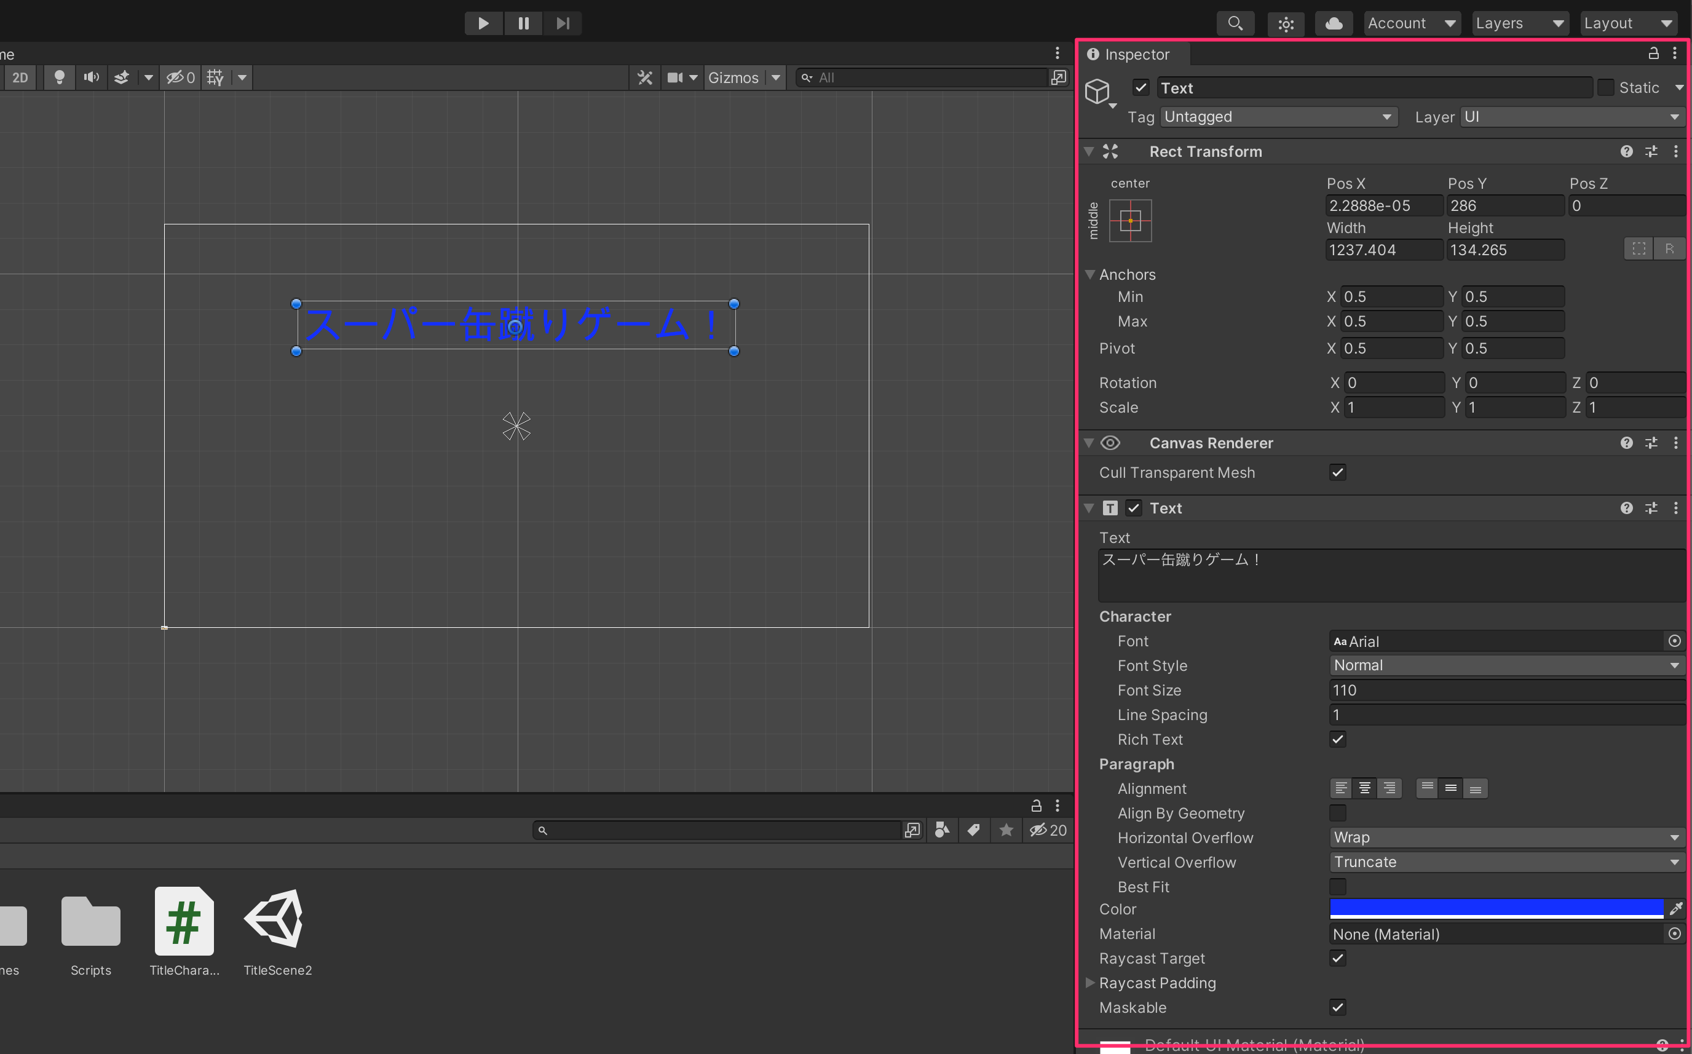
Task: Open the Layers dropdown menu
Action: click(x=1519, y=23)
